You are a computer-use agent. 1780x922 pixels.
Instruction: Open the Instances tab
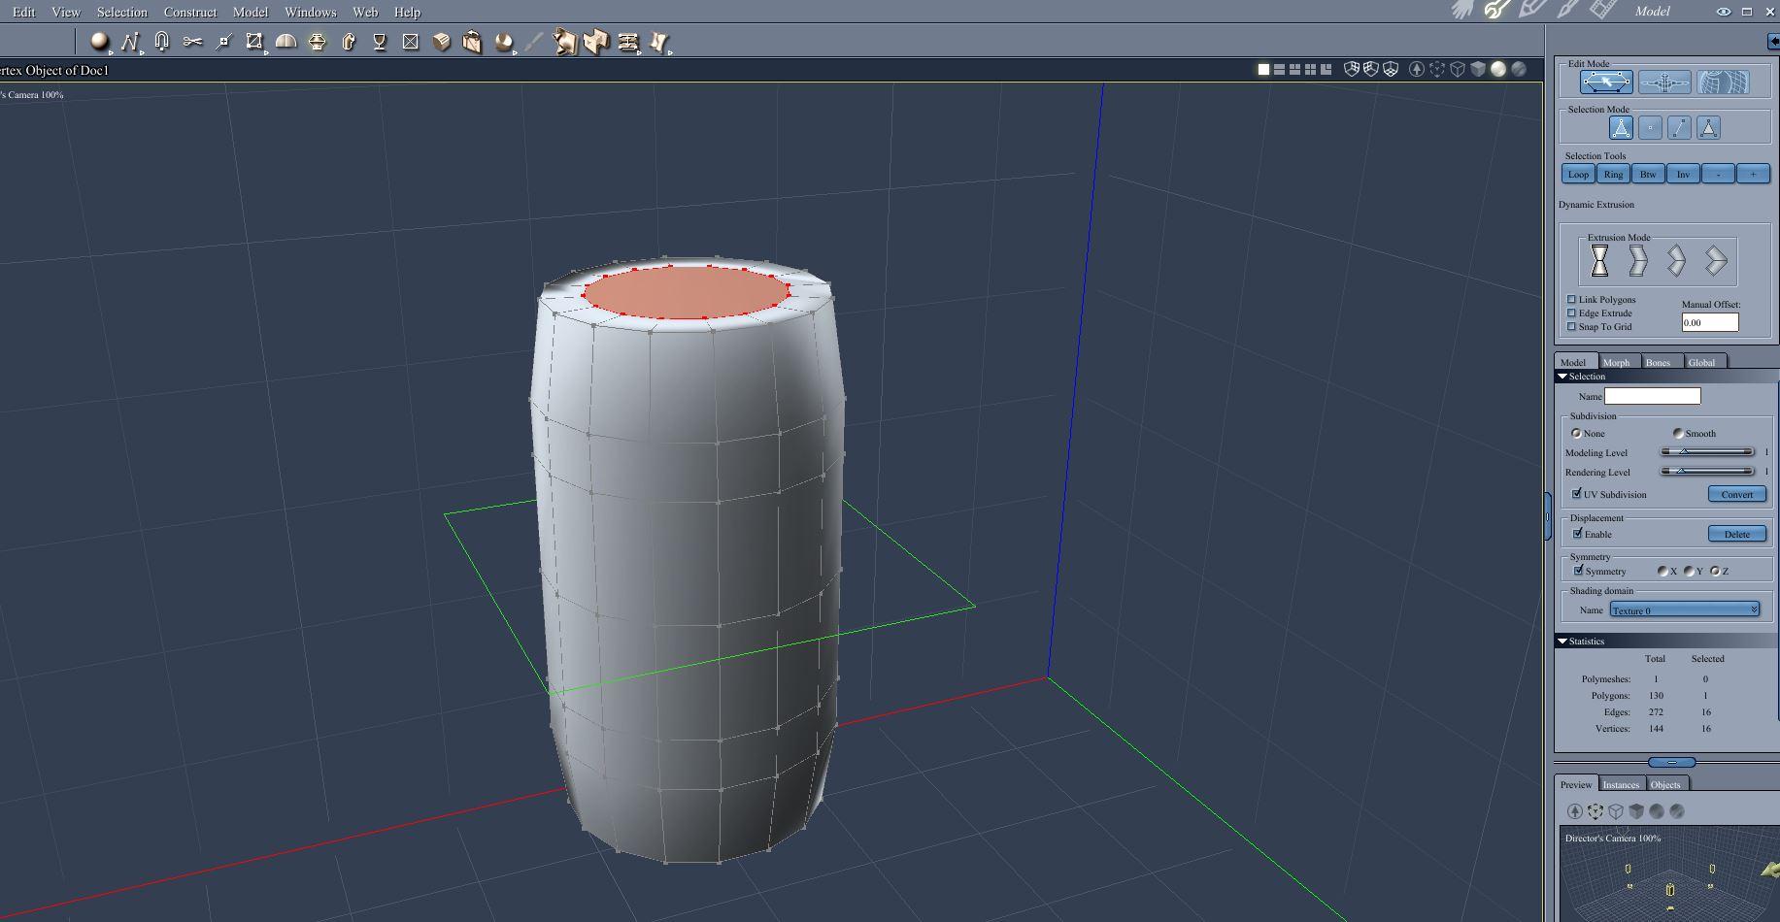[1621, 784]
